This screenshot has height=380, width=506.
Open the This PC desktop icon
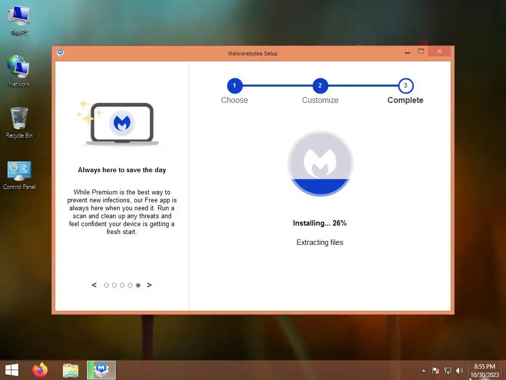19,20
